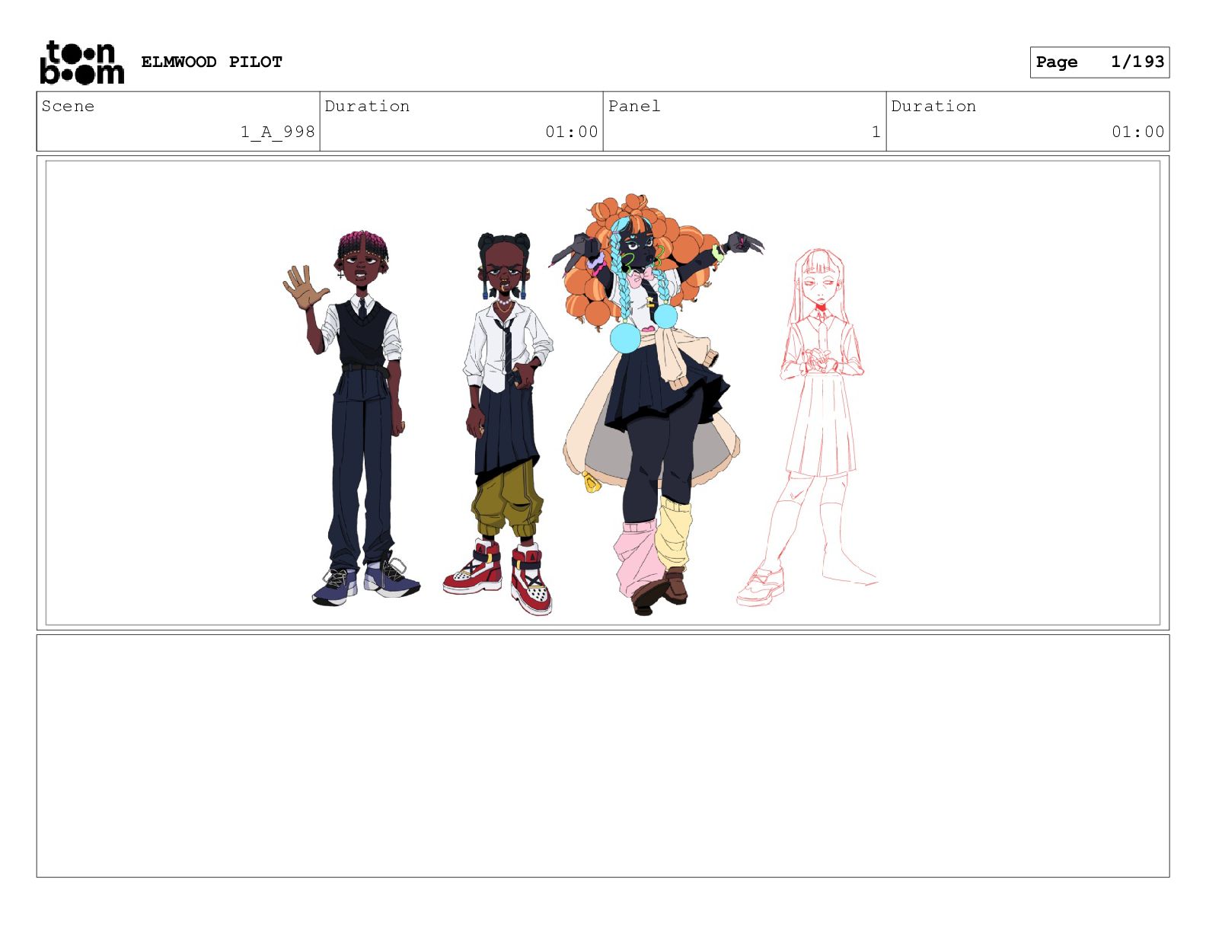Click the waving boy character in vest
The height and width of the screenshot is (932, 1206).
pos(352,418)
